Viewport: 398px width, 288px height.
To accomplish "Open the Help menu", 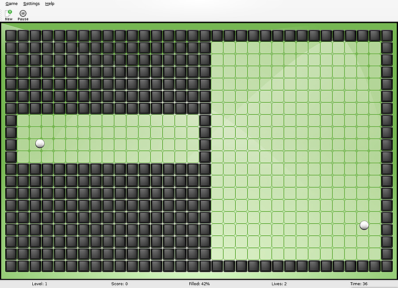I will [50, 4].
